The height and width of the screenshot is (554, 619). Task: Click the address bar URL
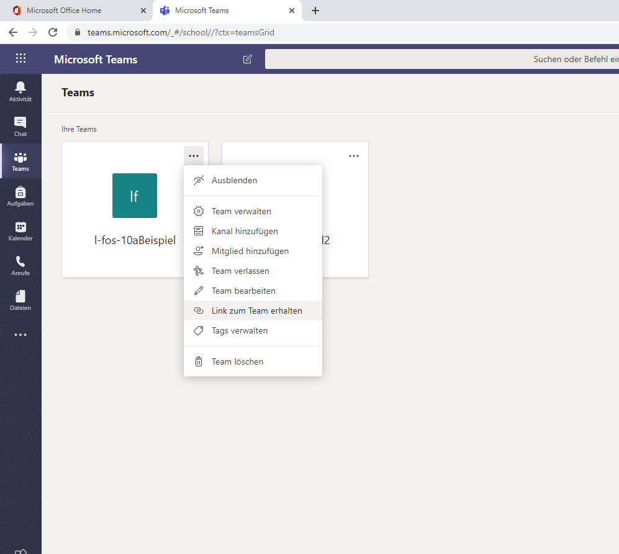click(x=181, y=32)
